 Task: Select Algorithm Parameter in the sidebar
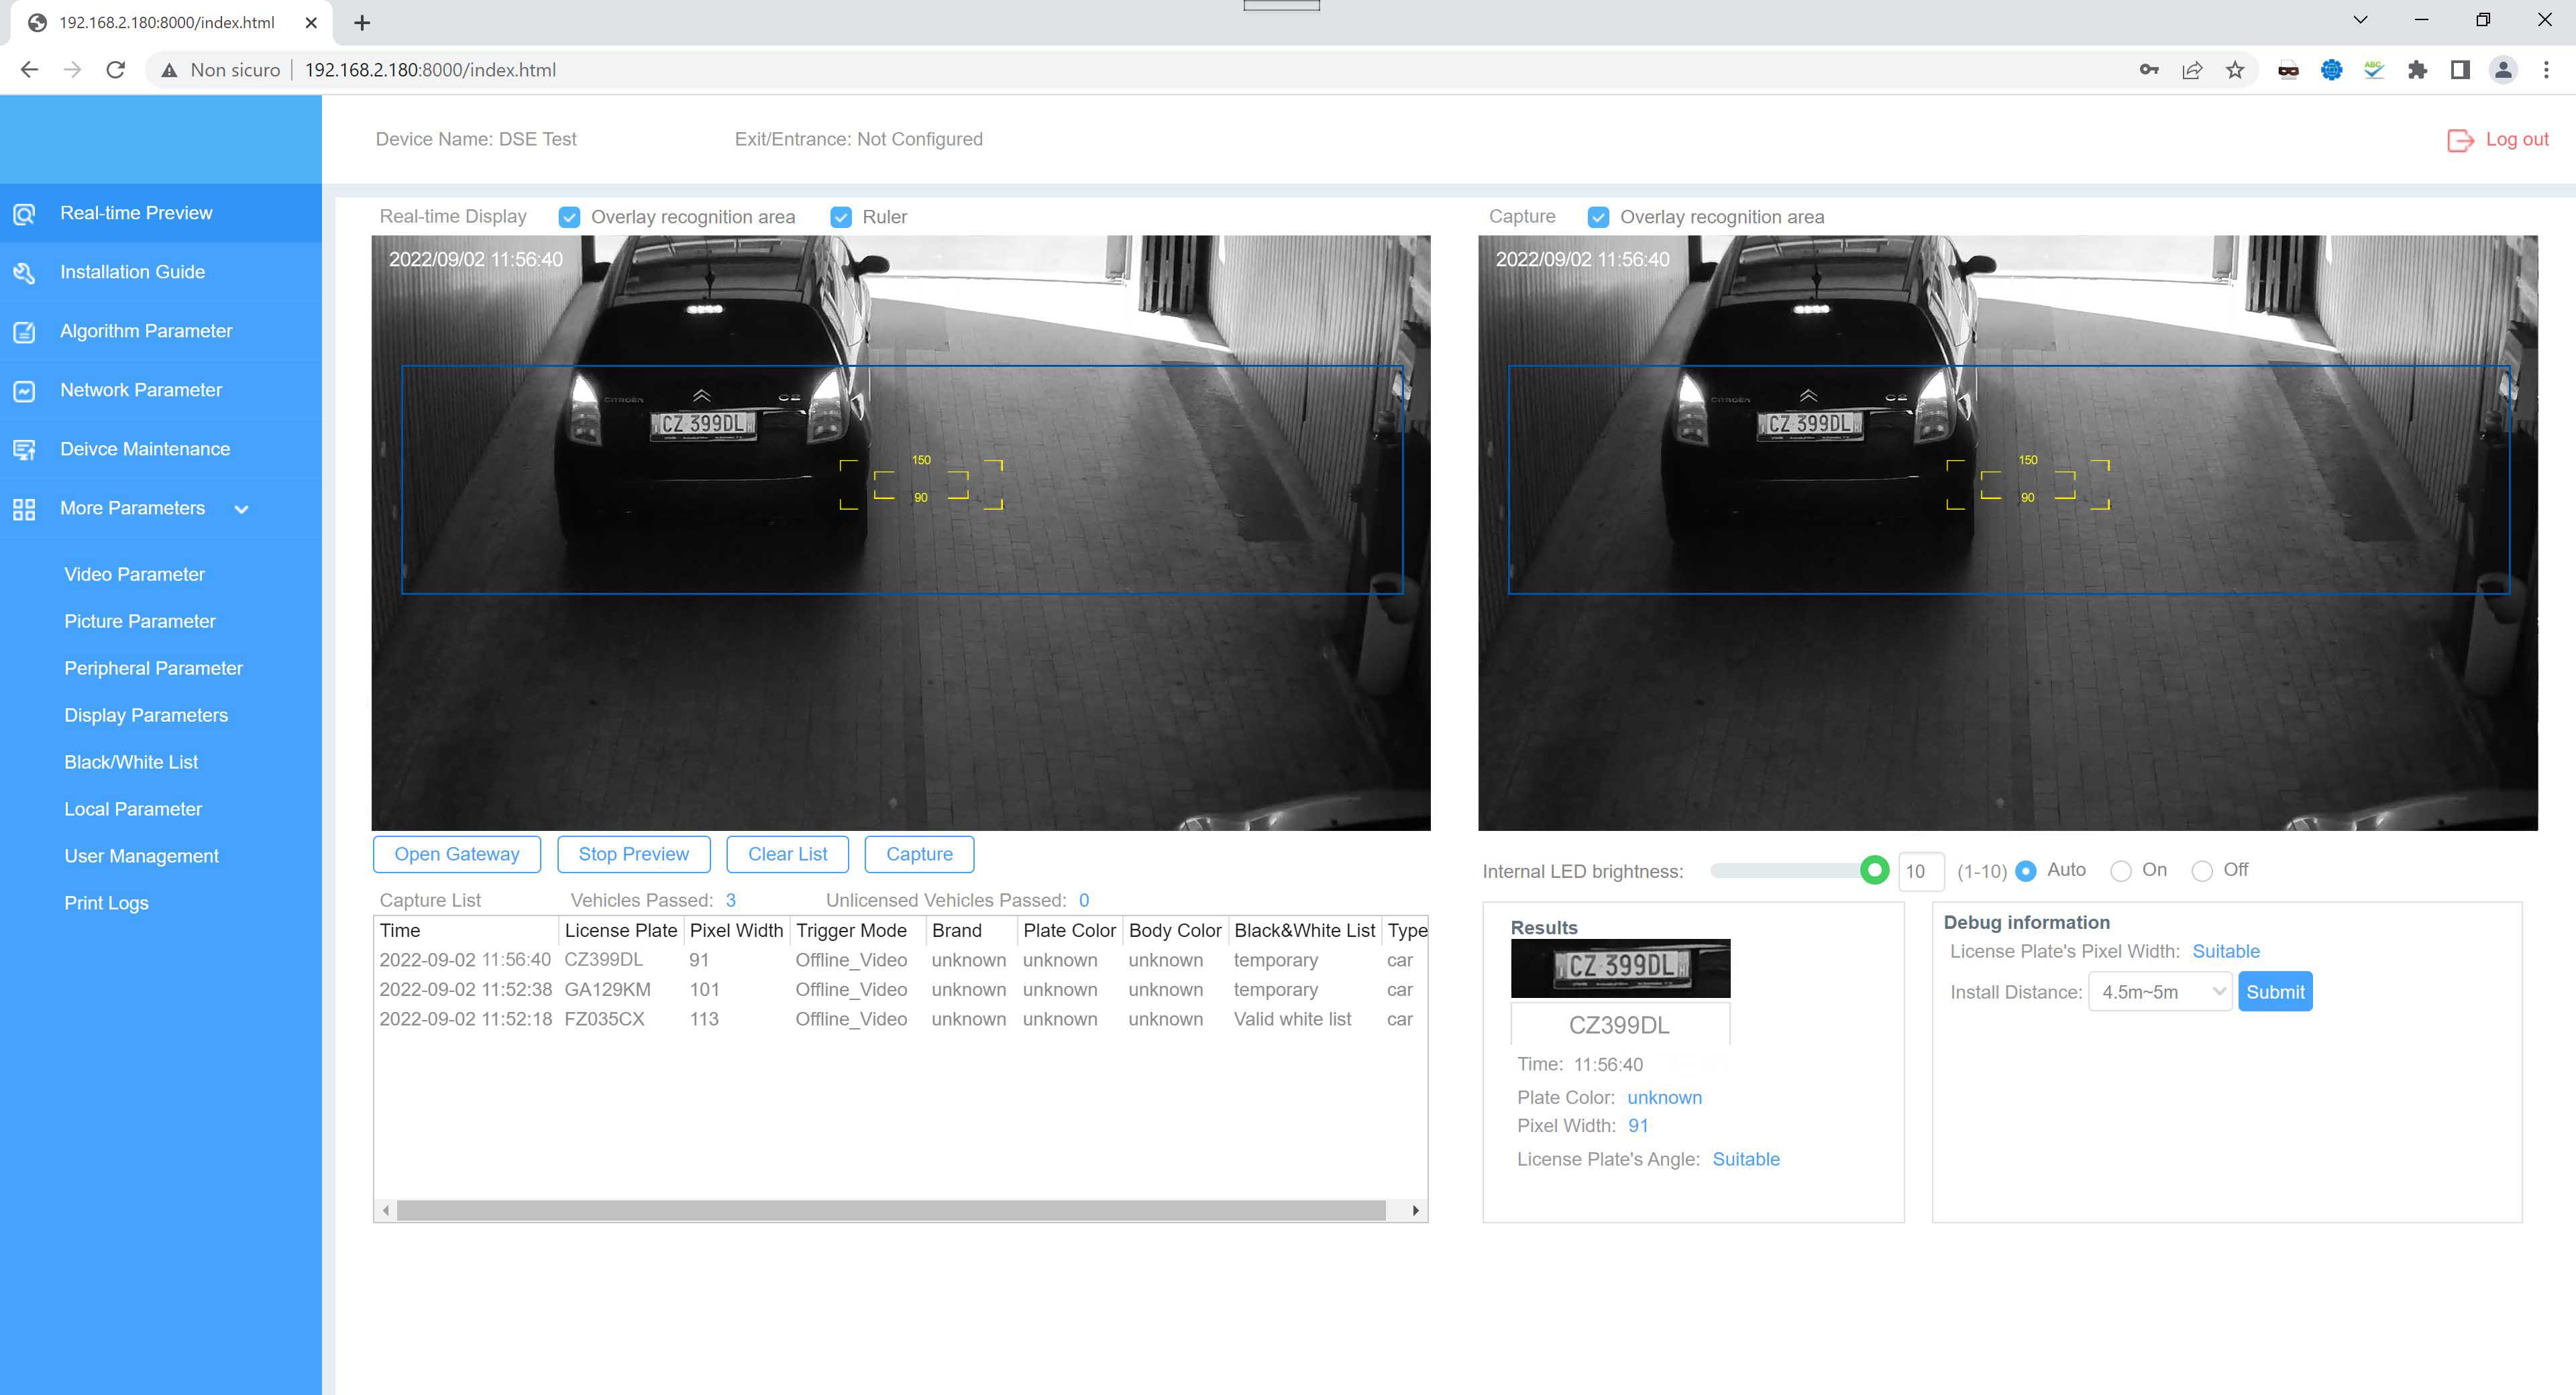(146, 331)
